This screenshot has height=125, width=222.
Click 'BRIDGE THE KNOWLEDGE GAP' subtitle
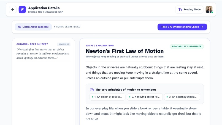(x=46, y=12)
